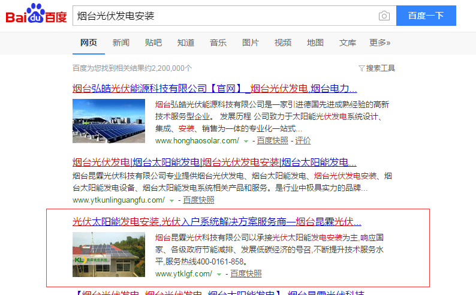
Task: Click the Baidu logo
Action: (x=36, y=15)
